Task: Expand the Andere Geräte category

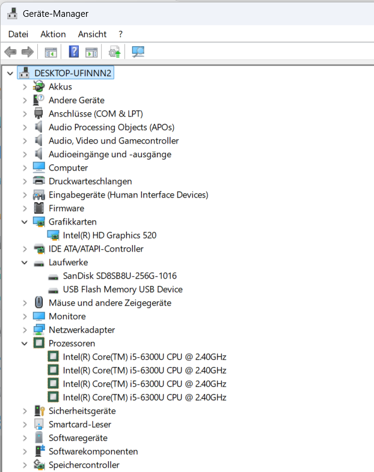Action: pos(25,100)
